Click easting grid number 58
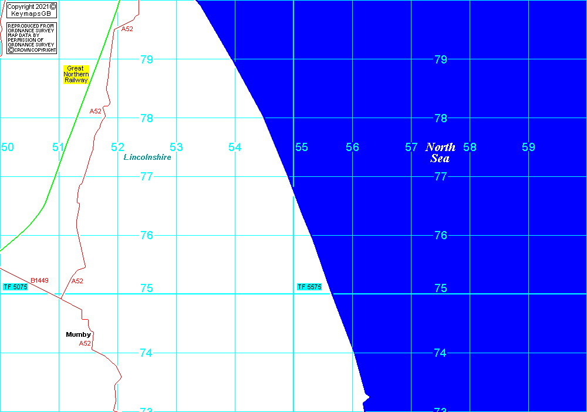The width and height of the screenshot is (587, 412). coord(470,147)
